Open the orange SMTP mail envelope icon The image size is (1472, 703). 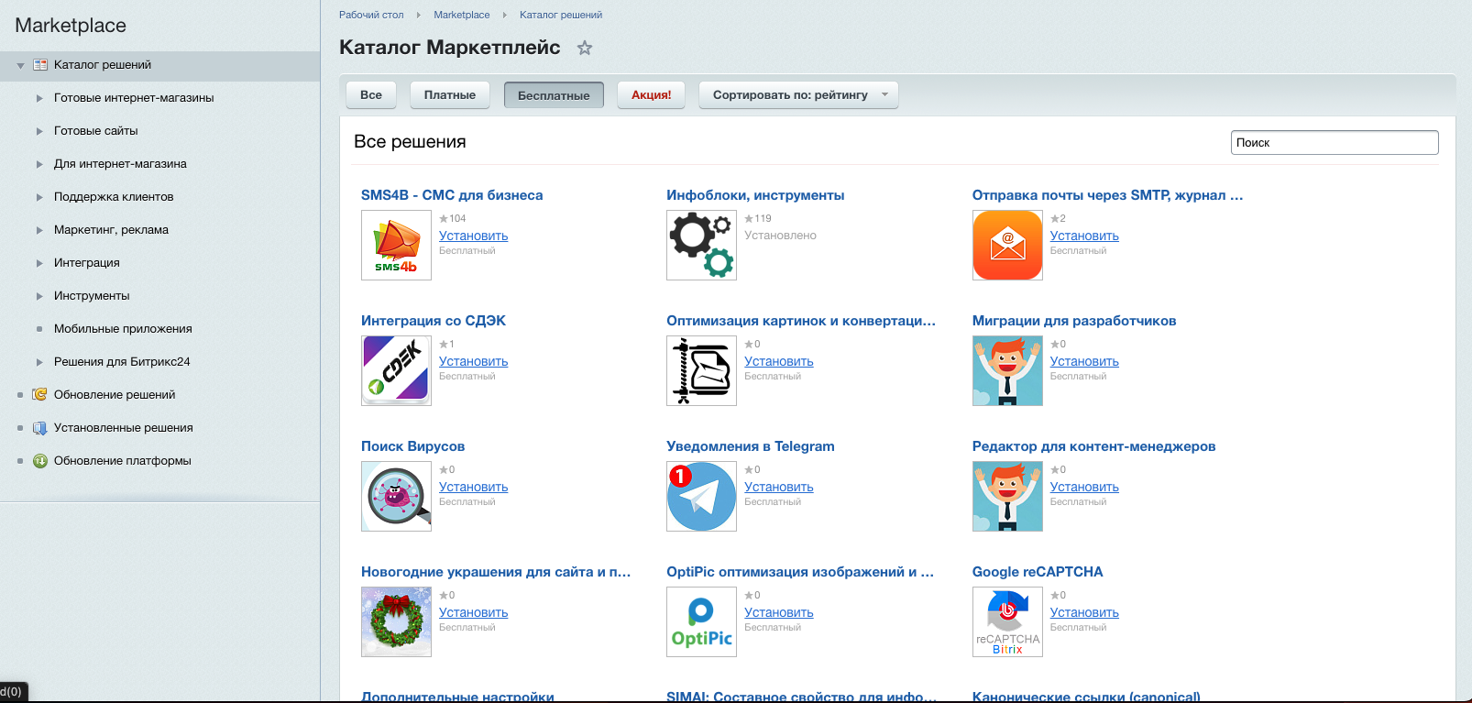pos(1007,245)
